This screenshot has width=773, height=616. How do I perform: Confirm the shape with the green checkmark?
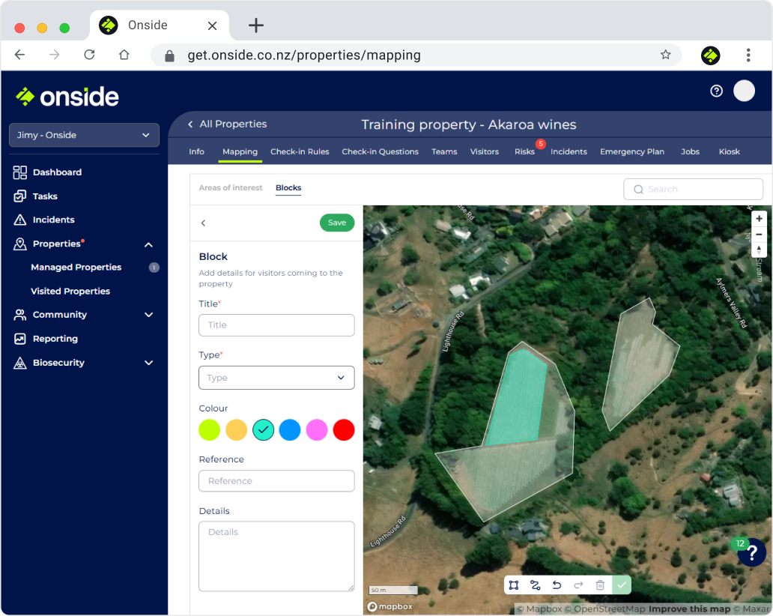(x=621, y=585)
